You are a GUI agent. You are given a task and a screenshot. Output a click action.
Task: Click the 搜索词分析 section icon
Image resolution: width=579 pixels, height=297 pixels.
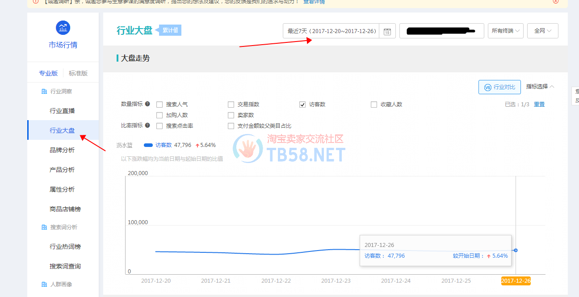click(x=44, y=227)
